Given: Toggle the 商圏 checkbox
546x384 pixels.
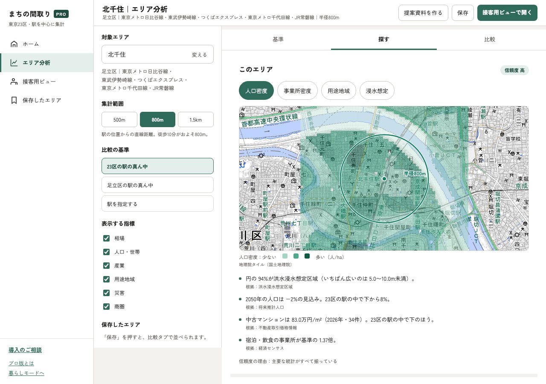Looking at the screenshot, I should click(107, 306).
